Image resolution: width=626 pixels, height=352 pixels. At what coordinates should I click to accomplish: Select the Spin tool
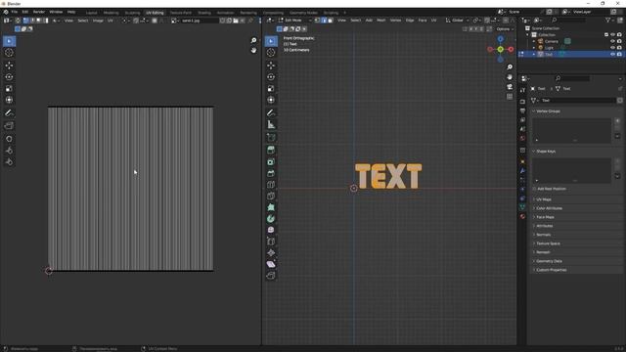click(271, 219)
